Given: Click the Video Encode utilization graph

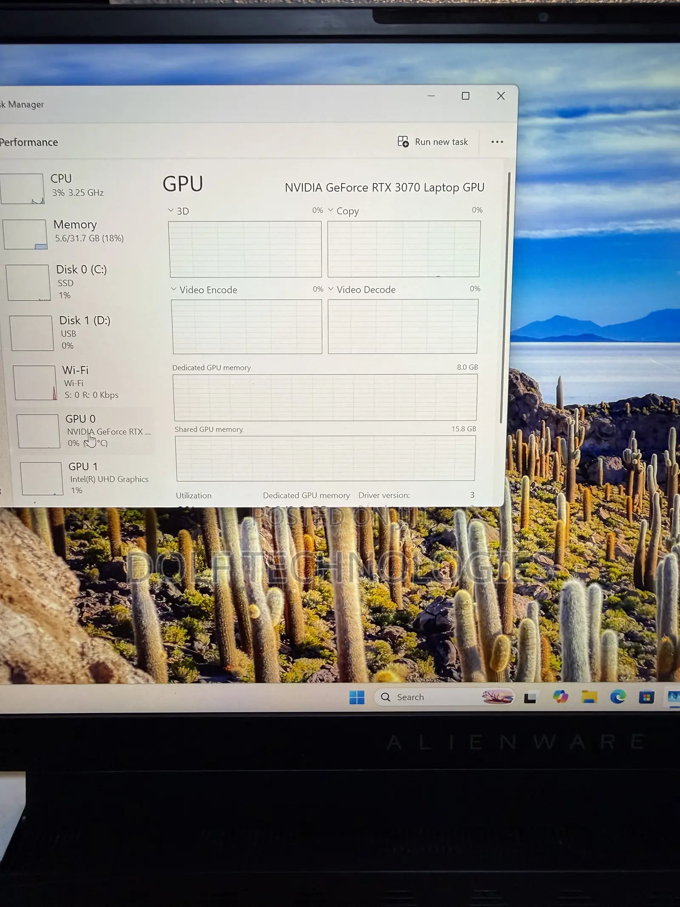Looking at the screenshot, I should 247,326.
